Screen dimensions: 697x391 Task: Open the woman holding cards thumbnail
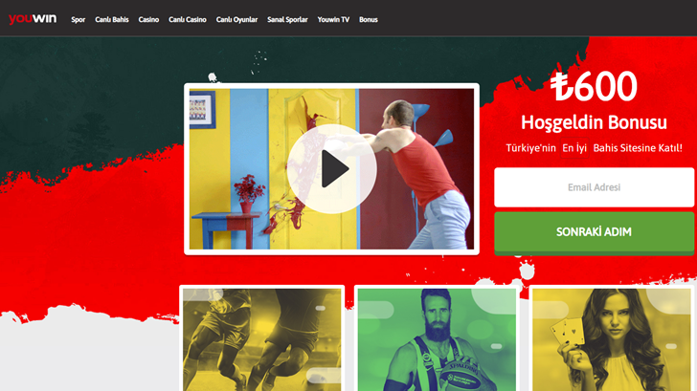[612, 339]
